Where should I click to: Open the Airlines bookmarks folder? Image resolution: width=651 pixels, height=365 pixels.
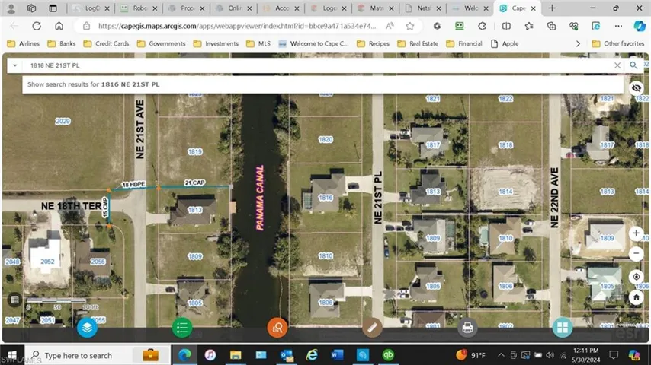coord(23,43)
